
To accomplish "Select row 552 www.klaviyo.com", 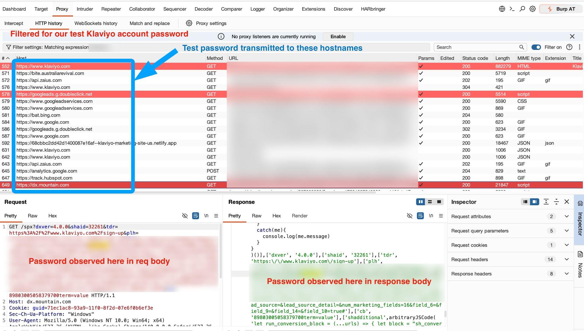I will tap(292, 66).
